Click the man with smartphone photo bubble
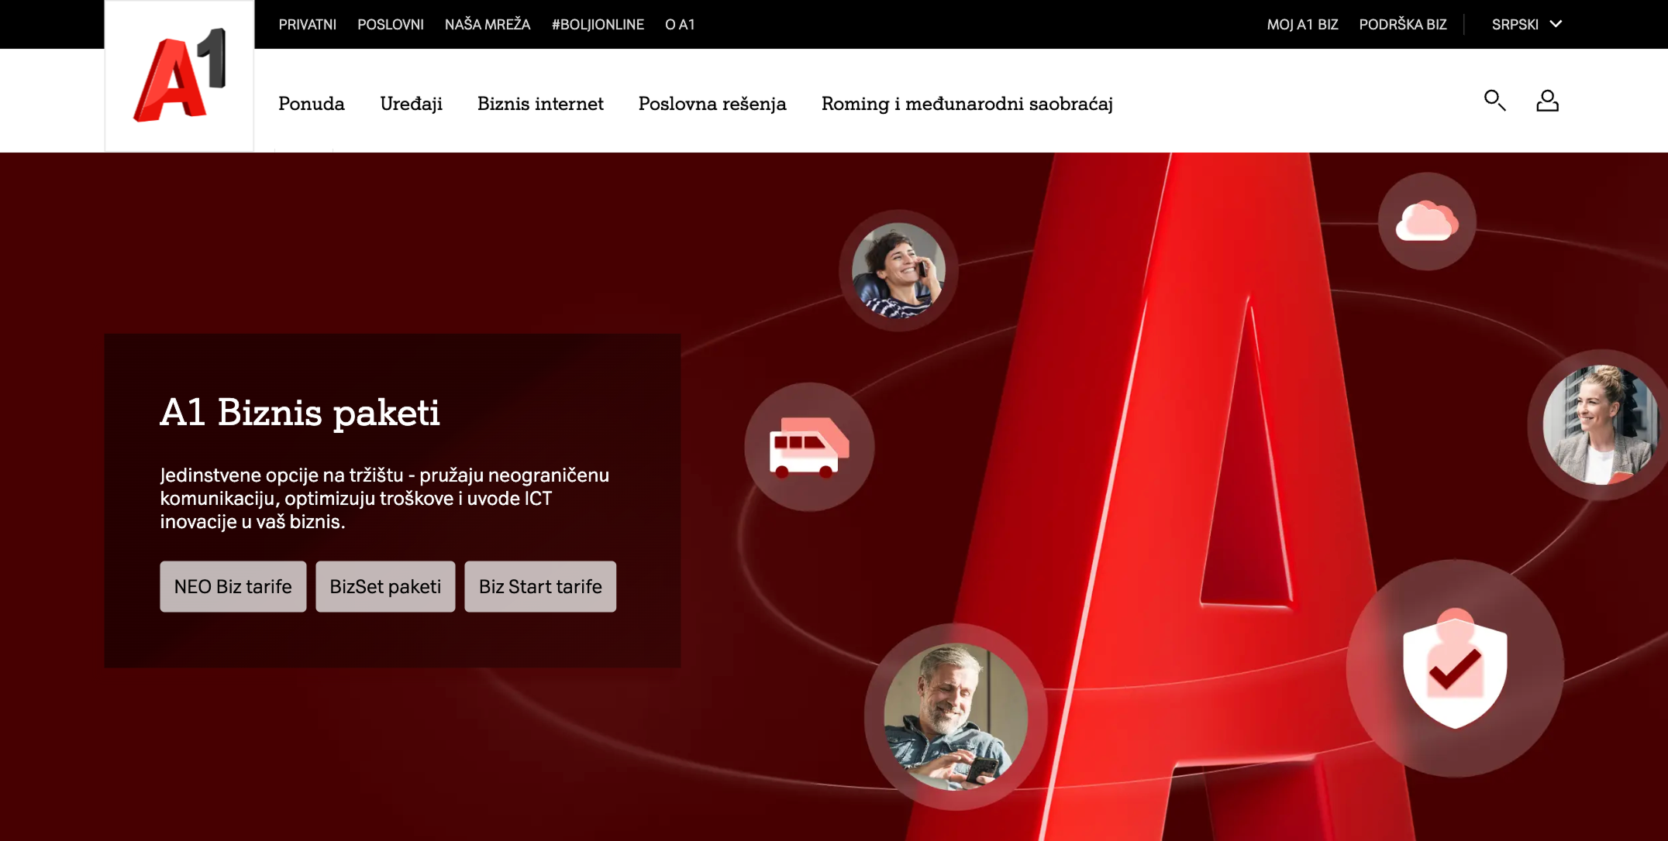This screenshot has width=1668, height=841. [955, 717]
